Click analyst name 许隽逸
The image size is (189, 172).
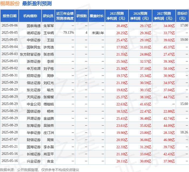coord(49,47)
